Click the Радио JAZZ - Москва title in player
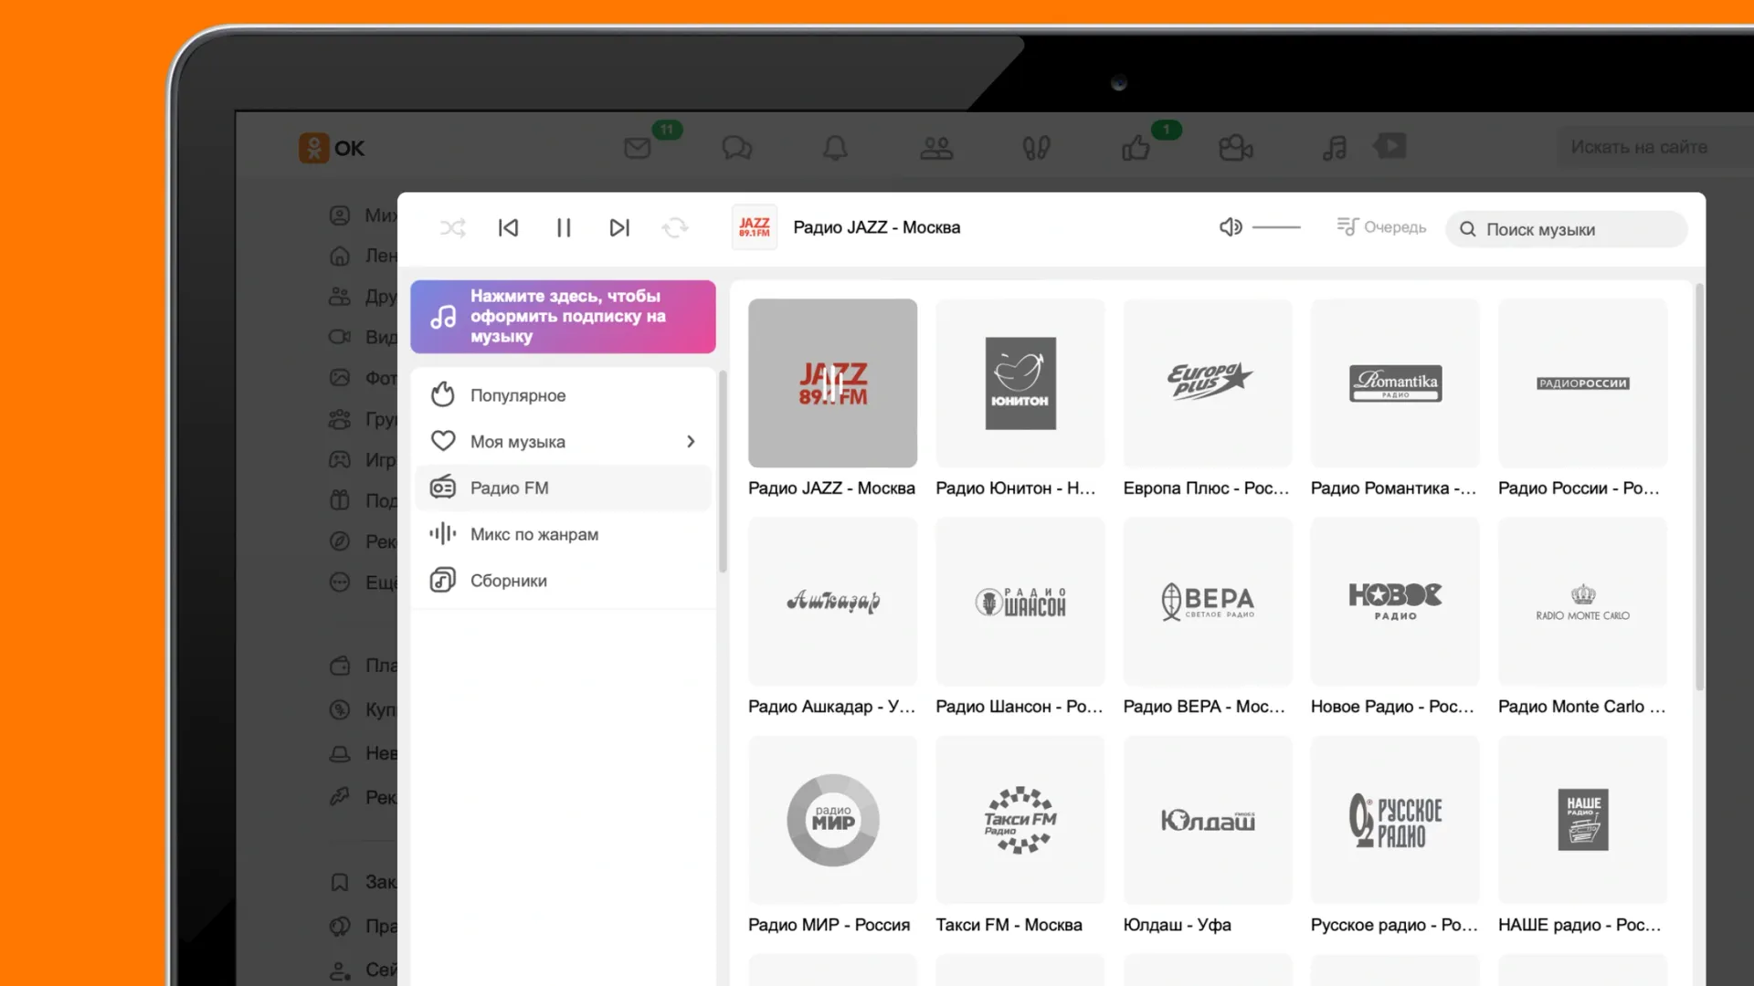This screenshot has height=986, width=1754. (877, 227)
